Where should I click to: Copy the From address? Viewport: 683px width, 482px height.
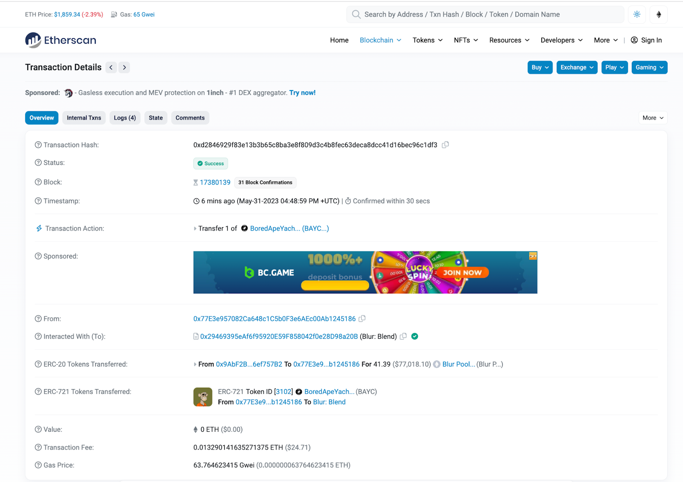362,319
